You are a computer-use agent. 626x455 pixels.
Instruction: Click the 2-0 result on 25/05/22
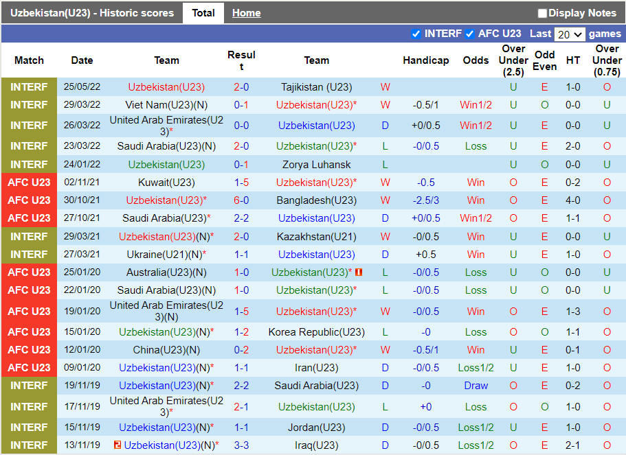click(241, 87)
